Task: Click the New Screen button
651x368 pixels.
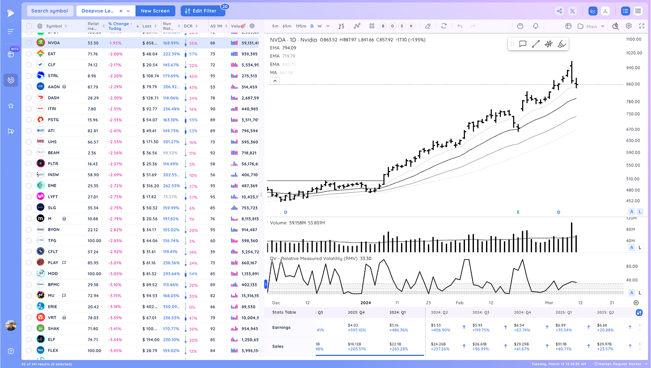Action: pos(155,11)
